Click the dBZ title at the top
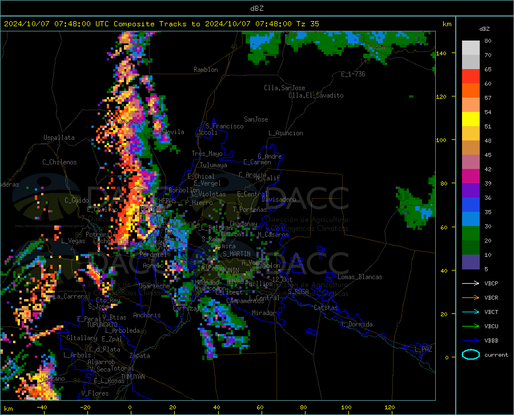 click(256, 9)
